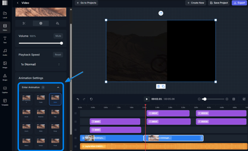Select the VIDEOS text clip on second track
The height and width of the screenshot is (151, 248).
tap(221, 122)
